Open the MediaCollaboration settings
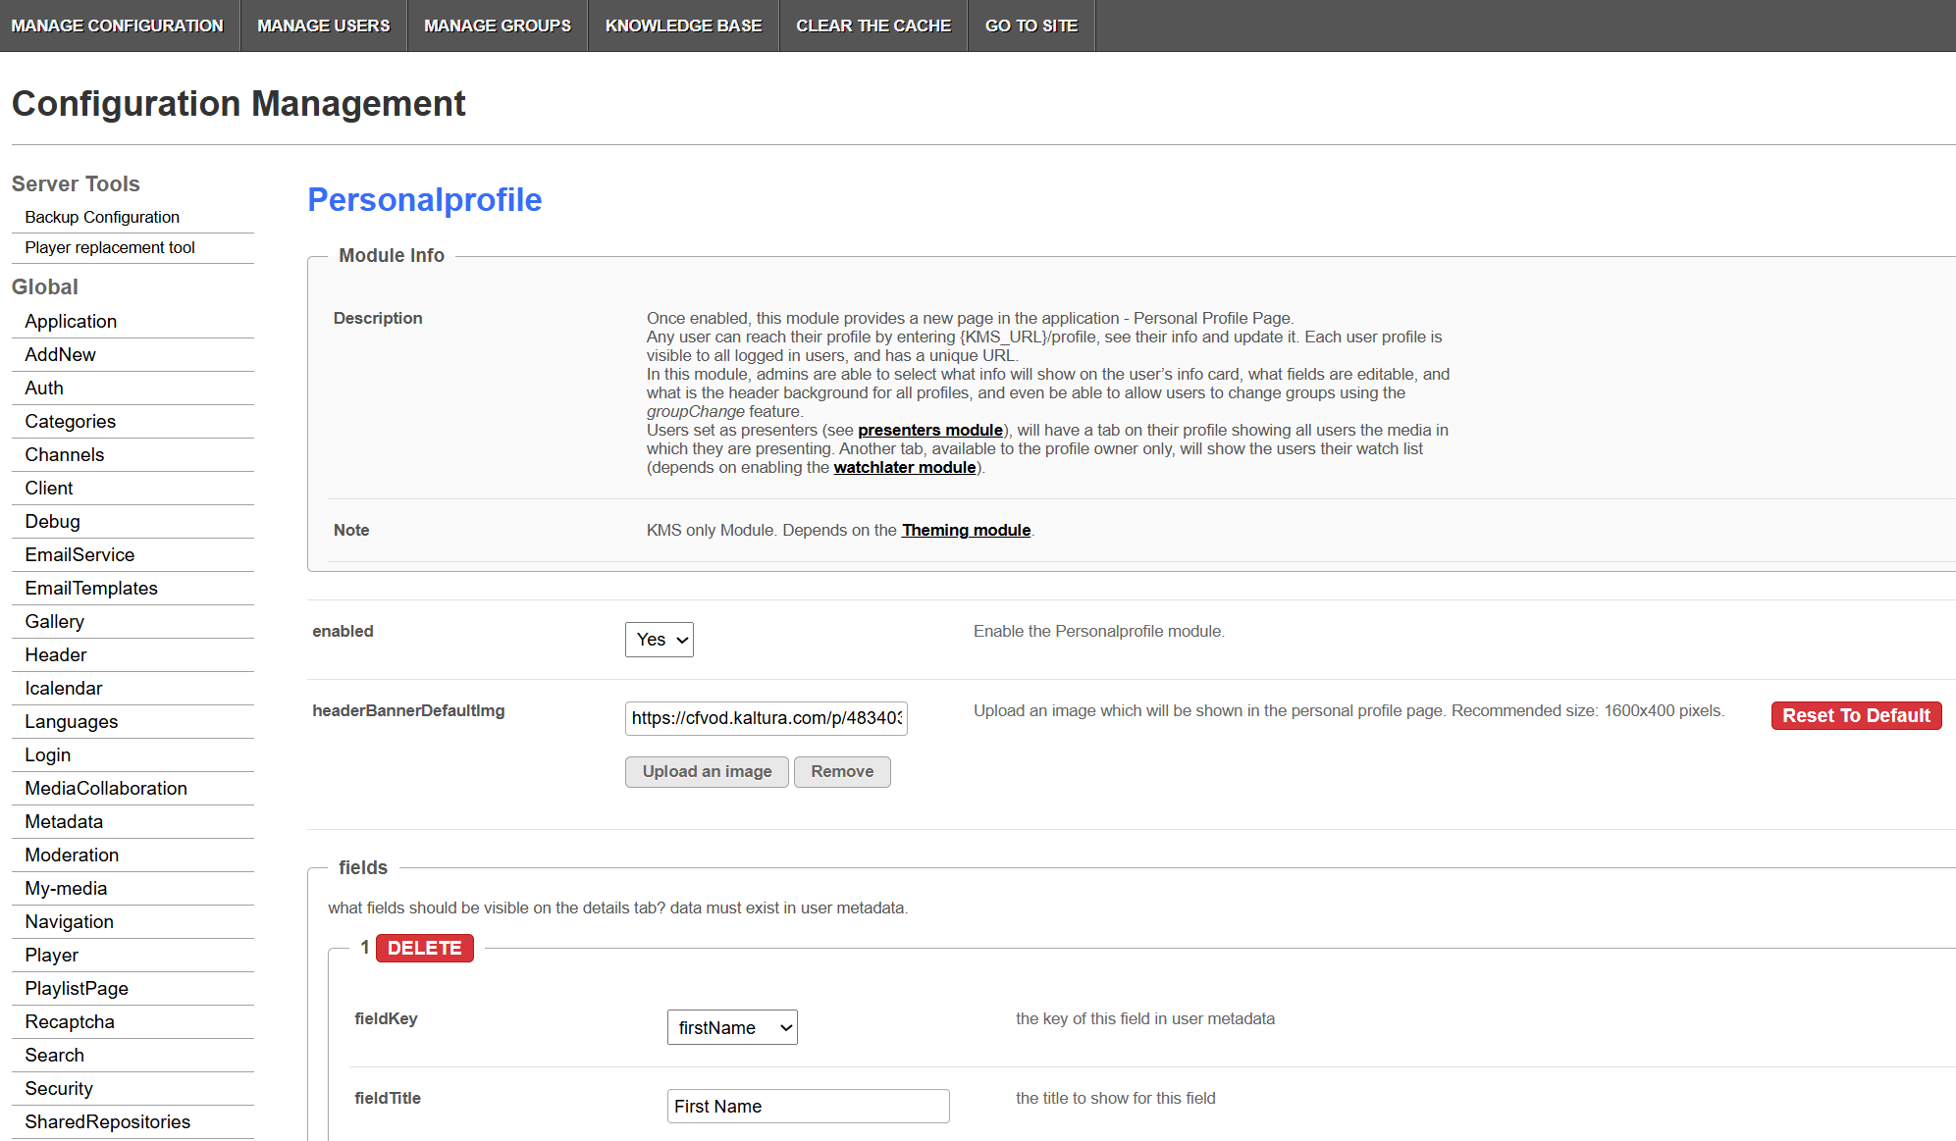1956x1141 pixels. [x=106, y=788]
